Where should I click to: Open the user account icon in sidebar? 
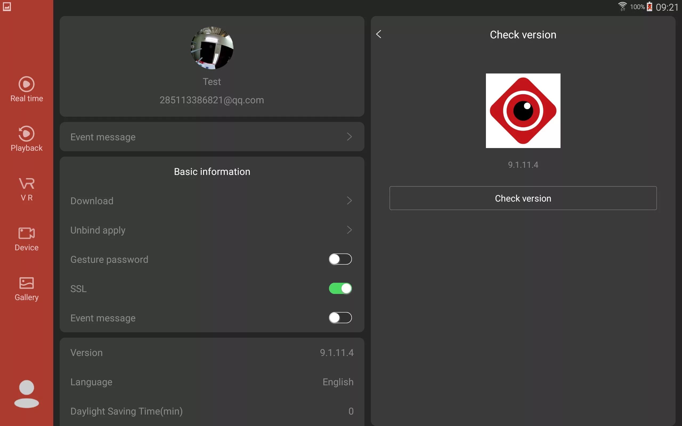(x=26, y=394)
